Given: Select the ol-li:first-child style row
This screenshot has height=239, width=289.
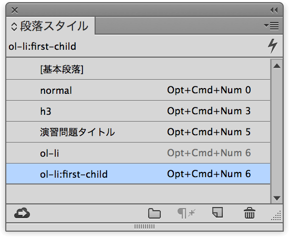Looking at the screenshot, I should pyautogui.click(x=138, y=174).
